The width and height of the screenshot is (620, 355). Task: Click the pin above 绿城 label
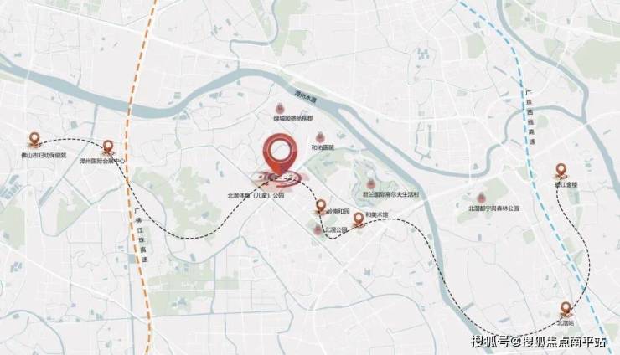pos(280,108)
